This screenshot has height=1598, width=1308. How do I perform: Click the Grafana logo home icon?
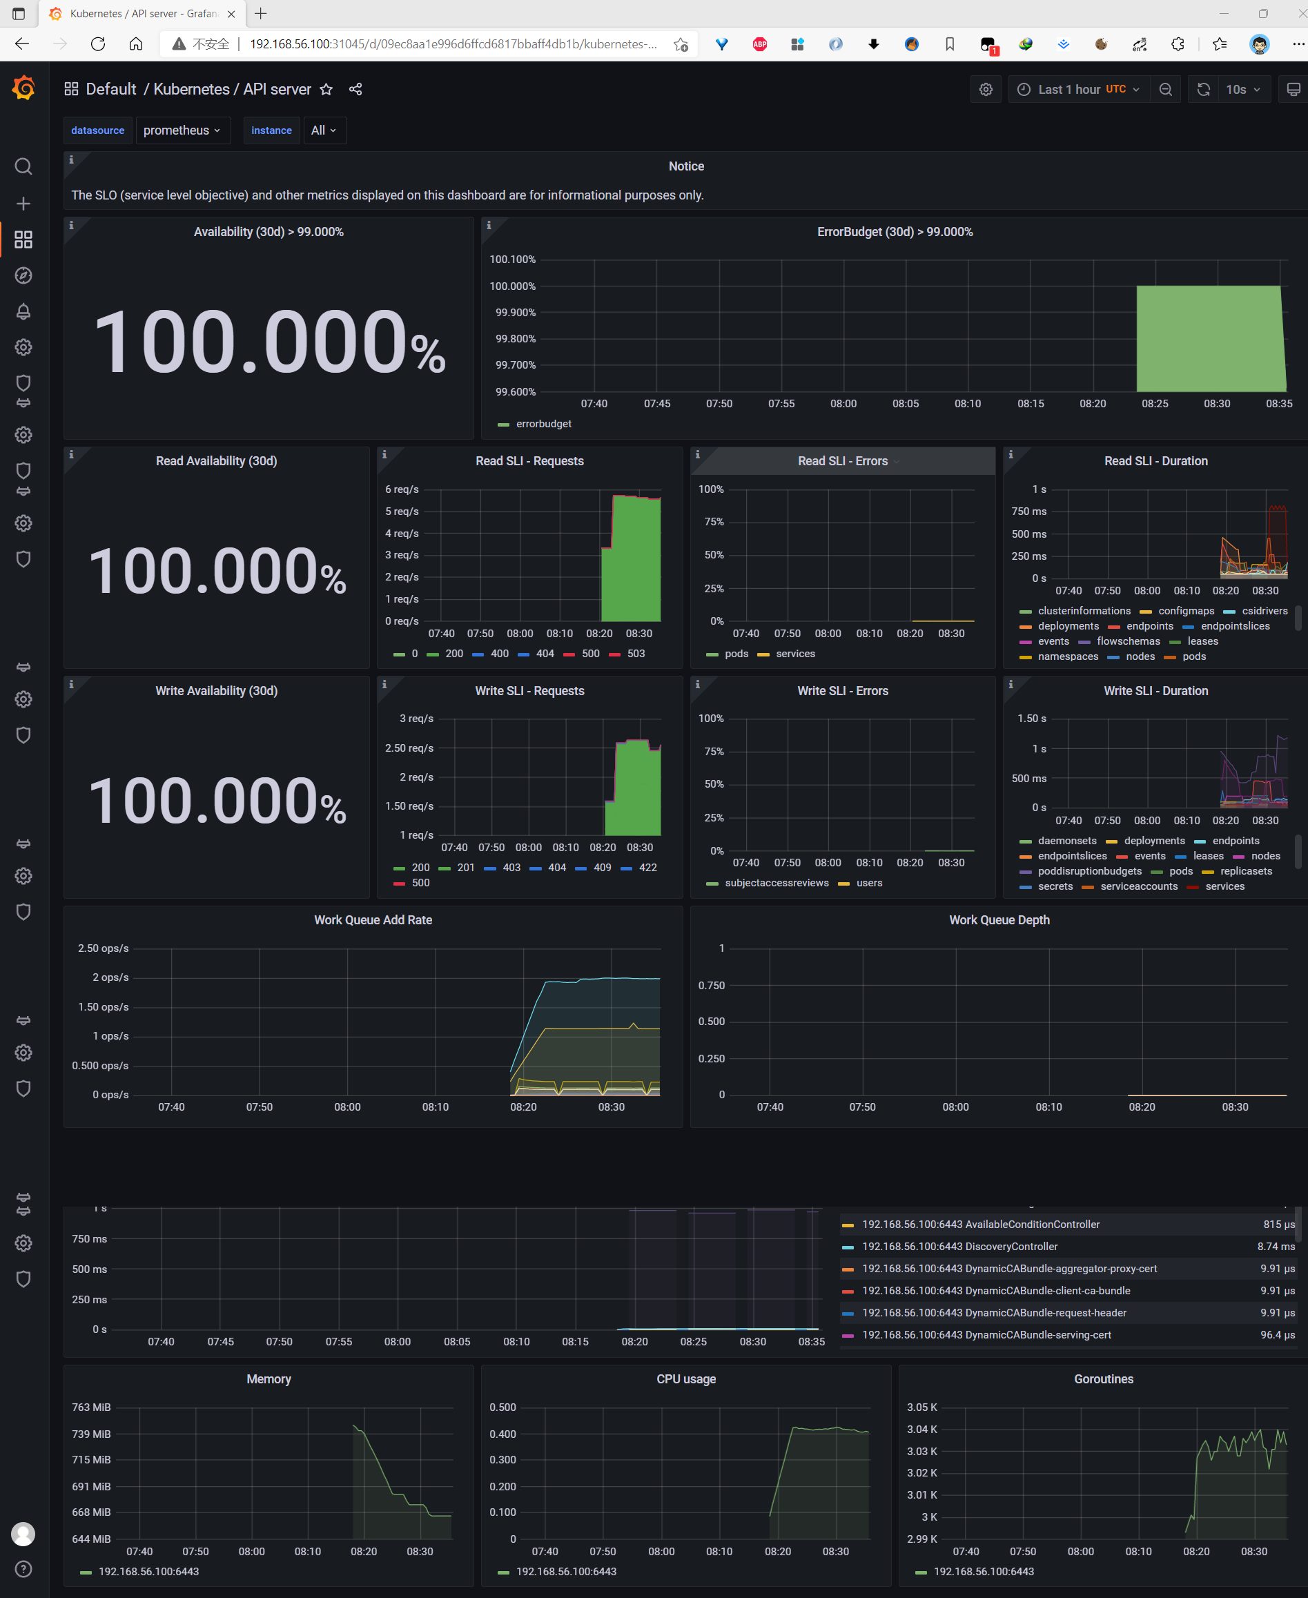23,88
